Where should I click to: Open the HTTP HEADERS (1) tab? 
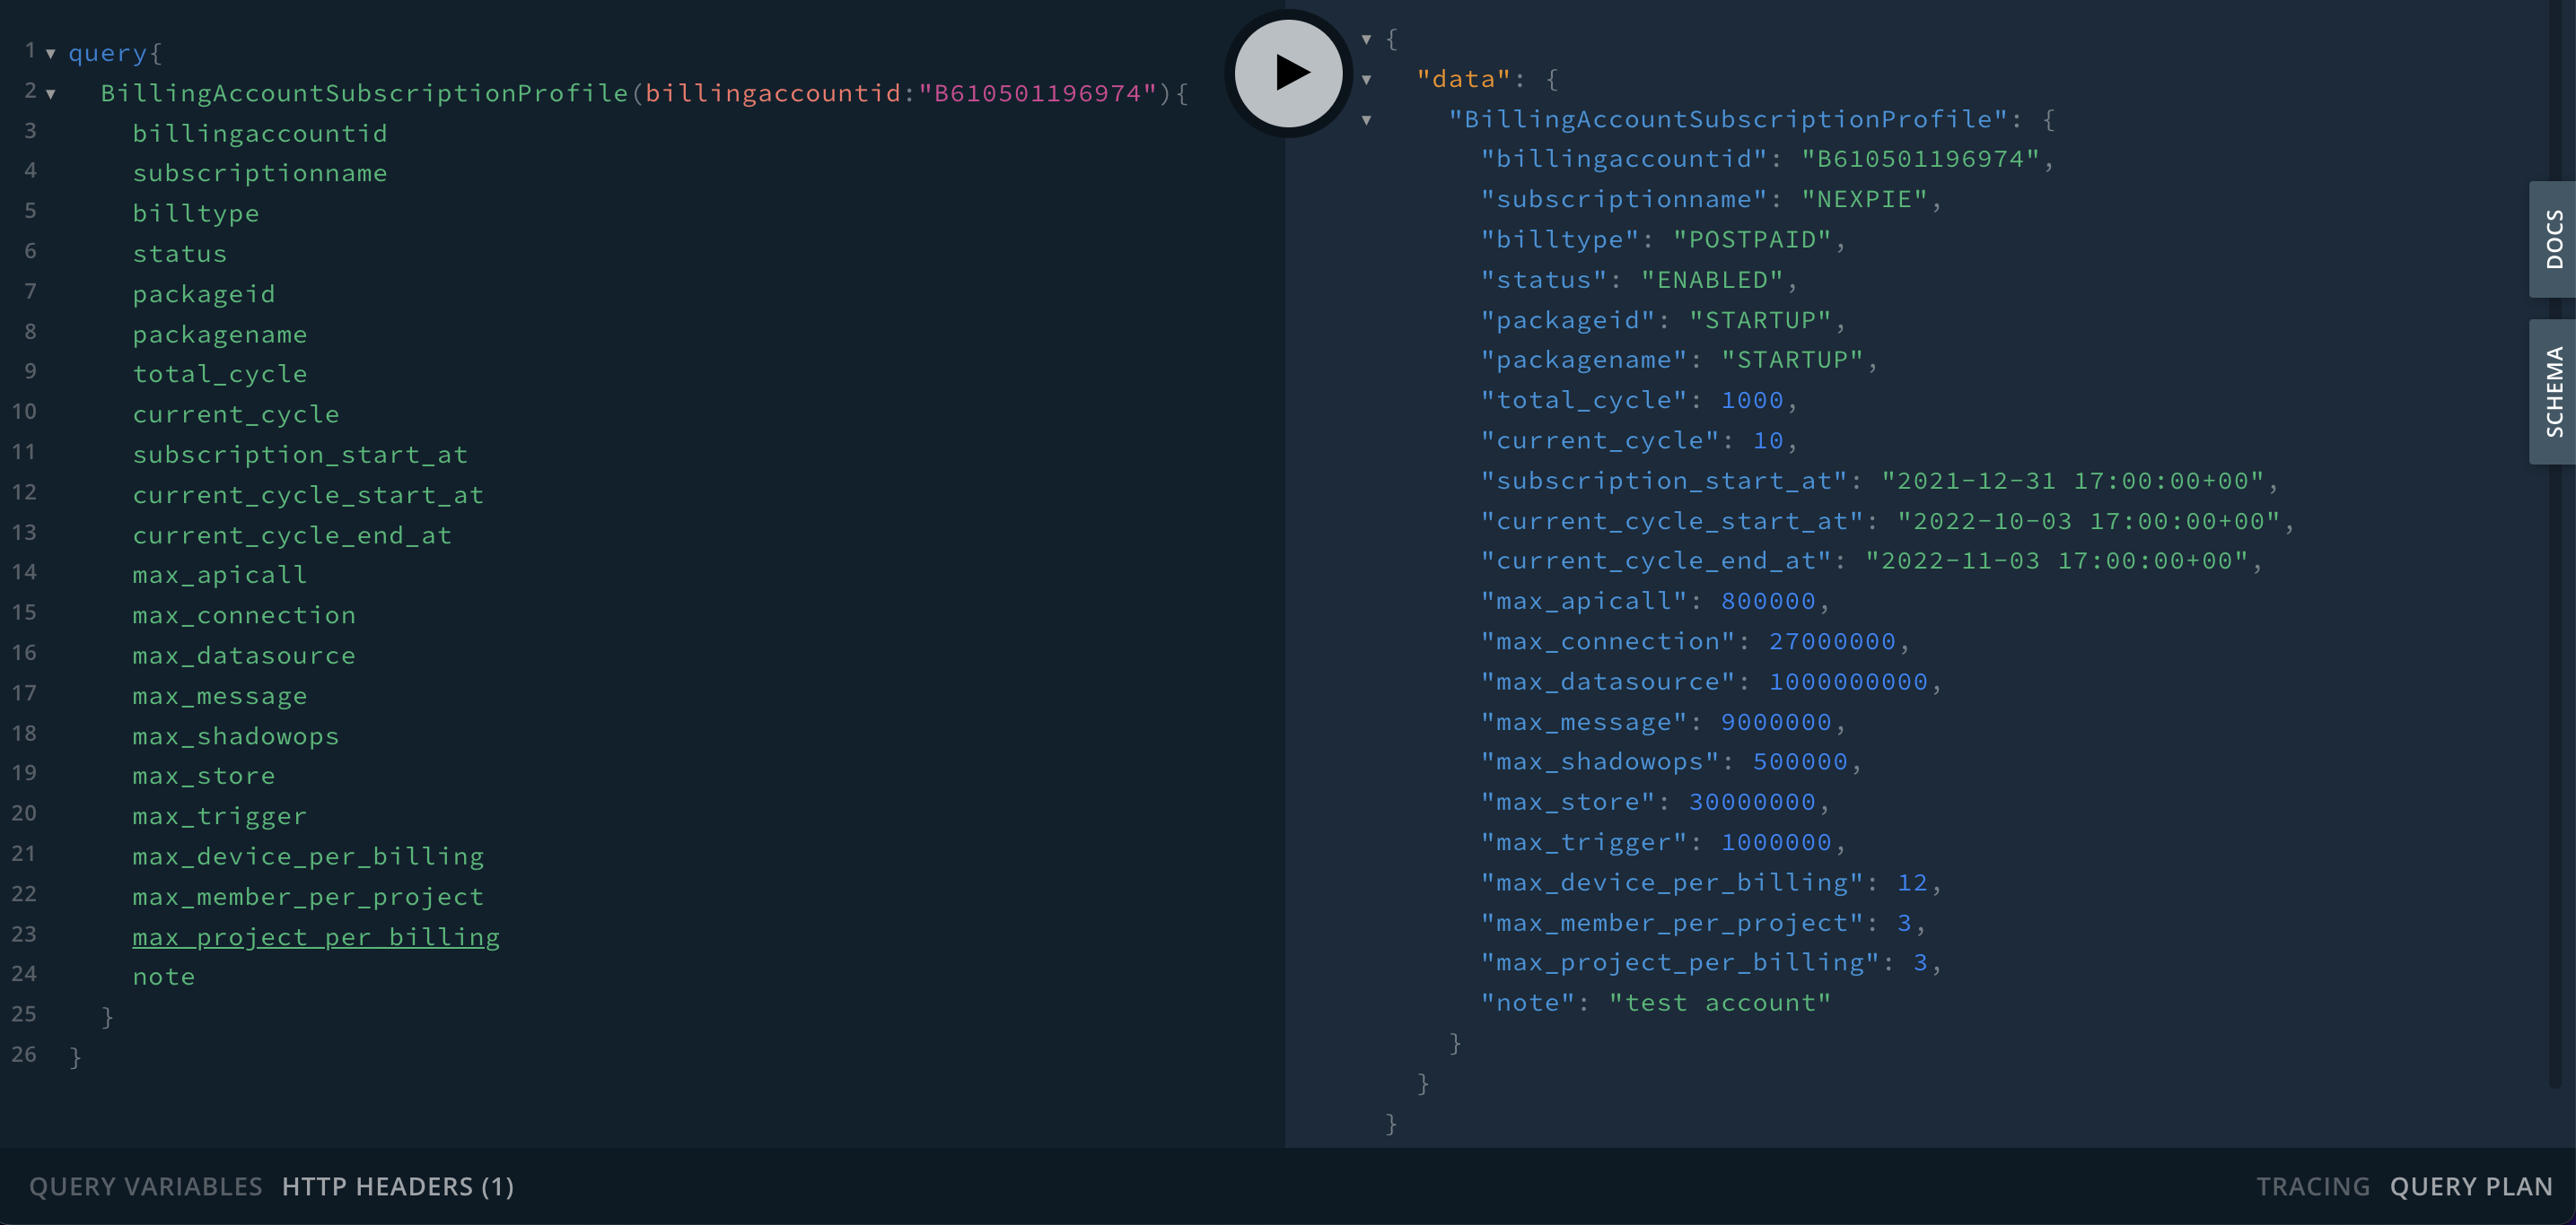[398, 1186]
